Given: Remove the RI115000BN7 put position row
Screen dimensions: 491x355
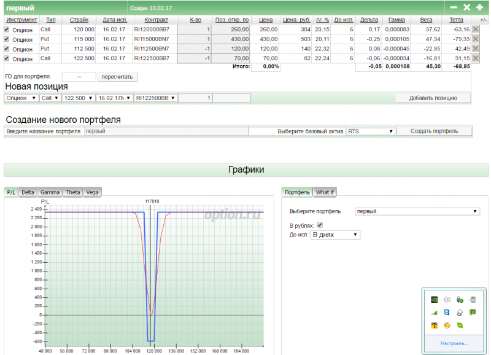Looking at the screenshot, I should [475, 39].
